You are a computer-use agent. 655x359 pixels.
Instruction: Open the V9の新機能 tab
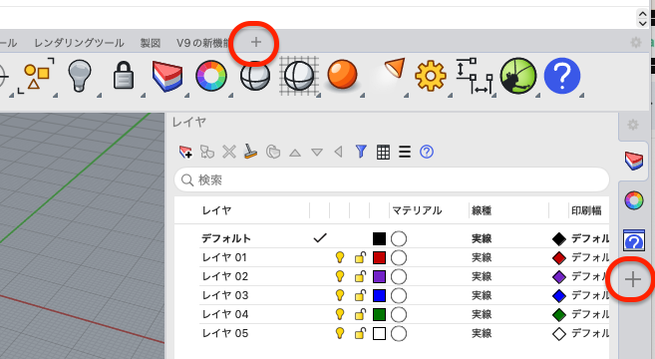coord(203,43)
